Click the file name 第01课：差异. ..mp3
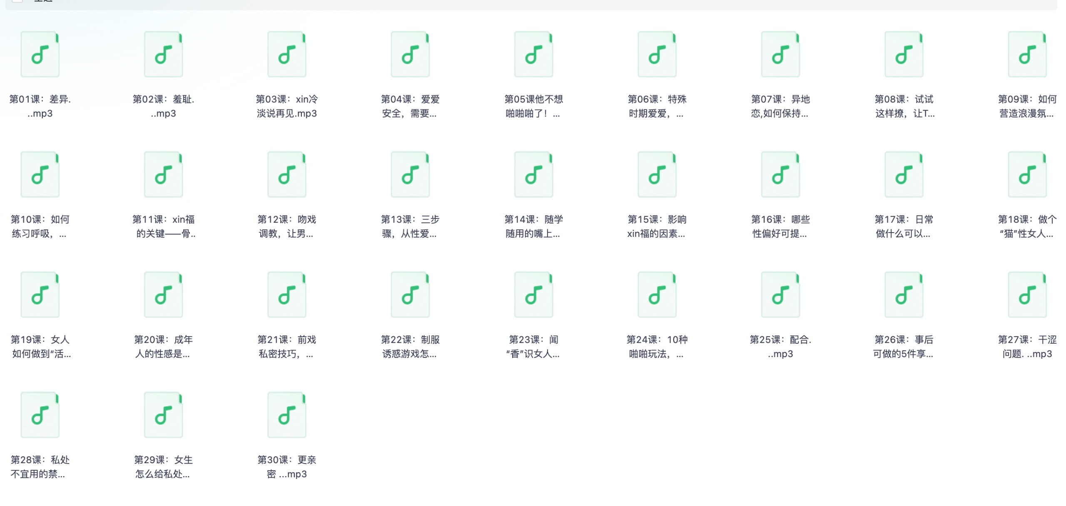1066x506 pixels. (40, 106)
